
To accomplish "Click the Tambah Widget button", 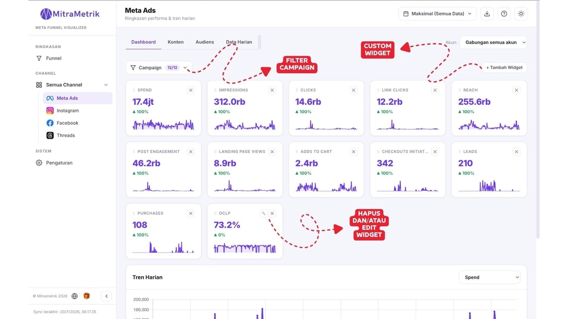I will [504, 68].
